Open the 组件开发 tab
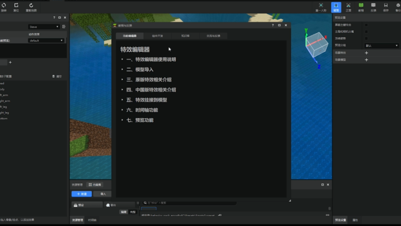 [x=158, y=36]
